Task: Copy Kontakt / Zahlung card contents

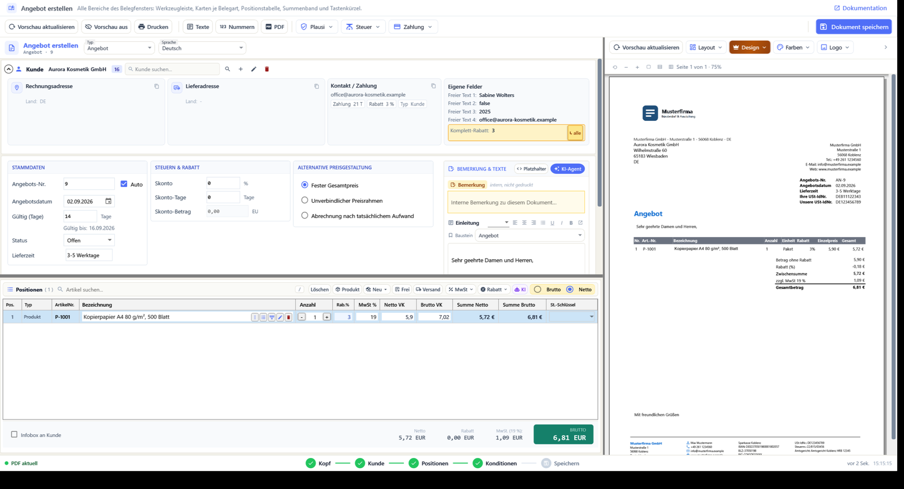Action: click(x=433, y=86)
